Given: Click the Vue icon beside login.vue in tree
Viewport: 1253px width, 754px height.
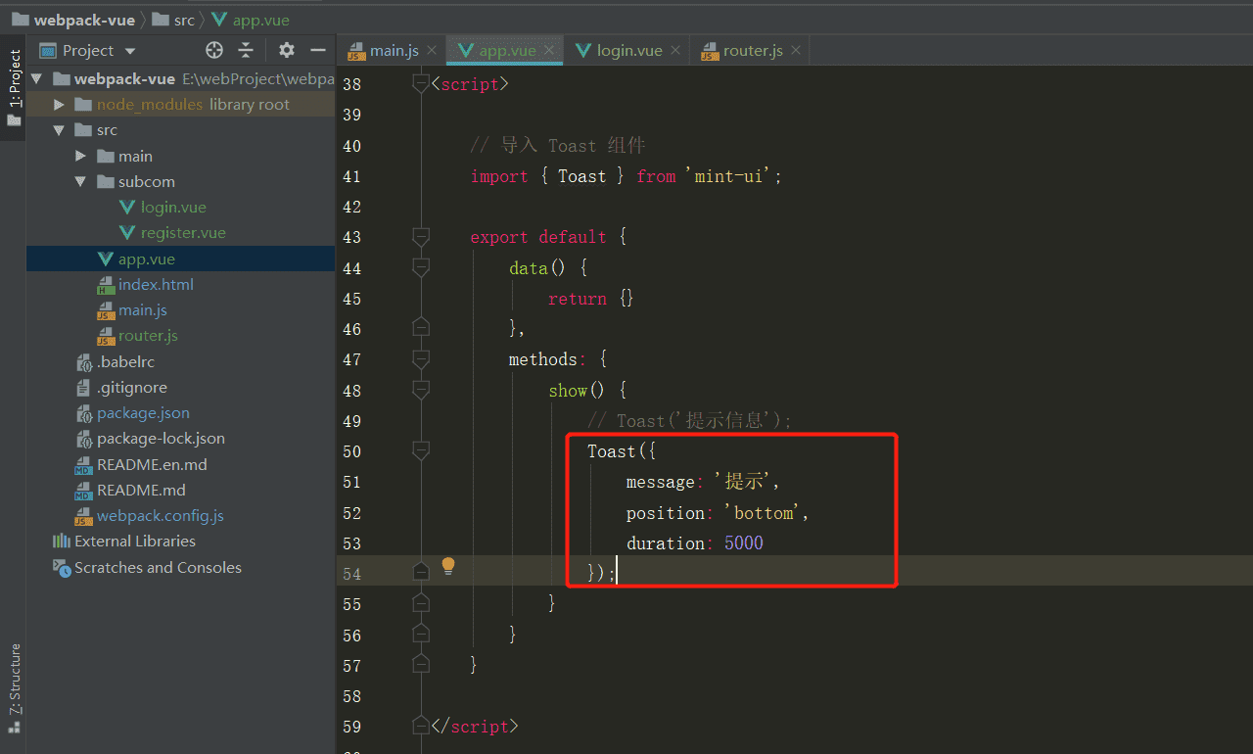Looking at the screenshot, I should (x=127, y=208).
